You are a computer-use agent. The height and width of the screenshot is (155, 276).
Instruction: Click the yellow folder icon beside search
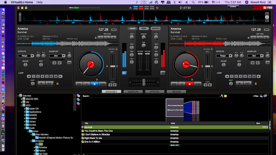(225, 96)
